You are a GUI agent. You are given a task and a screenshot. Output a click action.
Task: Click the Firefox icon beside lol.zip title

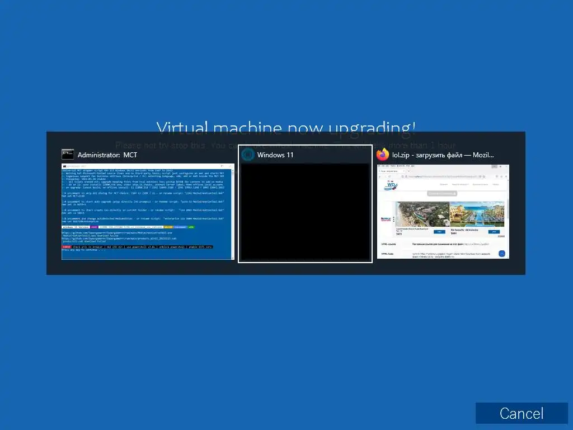coord(383,155)
